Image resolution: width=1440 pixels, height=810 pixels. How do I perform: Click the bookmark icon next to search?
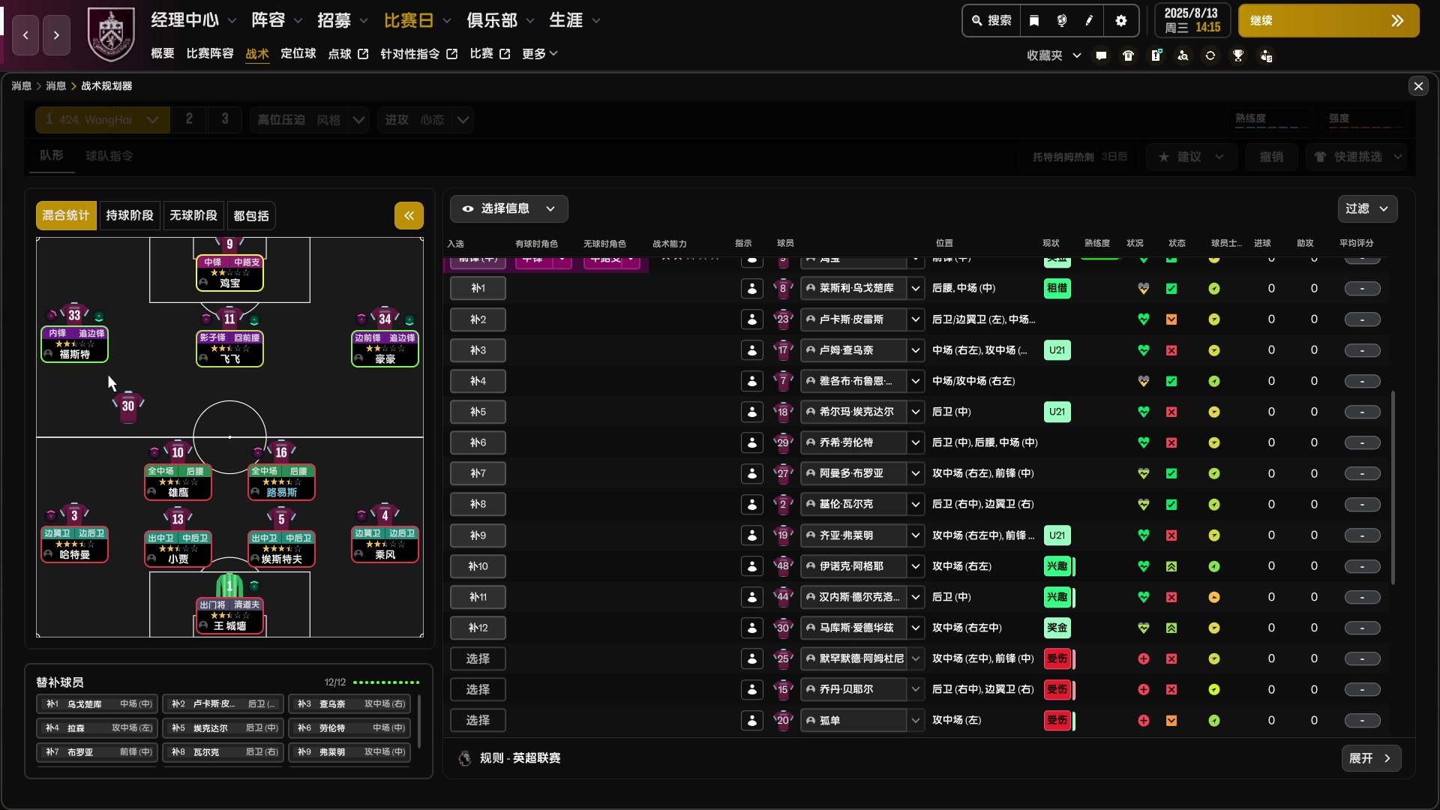[1034, 21]
